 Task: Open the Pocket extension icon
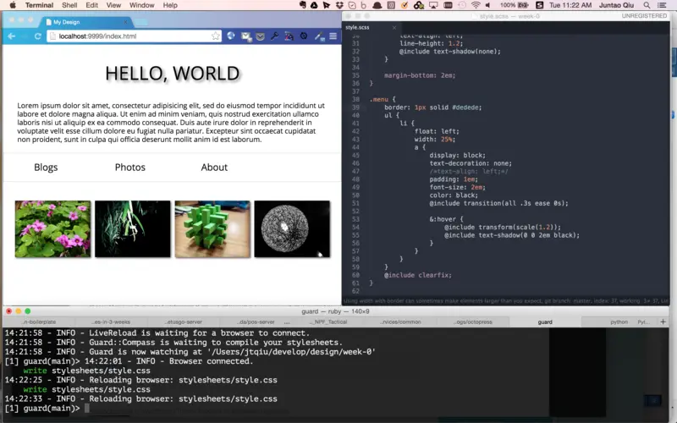coord(260,36)
